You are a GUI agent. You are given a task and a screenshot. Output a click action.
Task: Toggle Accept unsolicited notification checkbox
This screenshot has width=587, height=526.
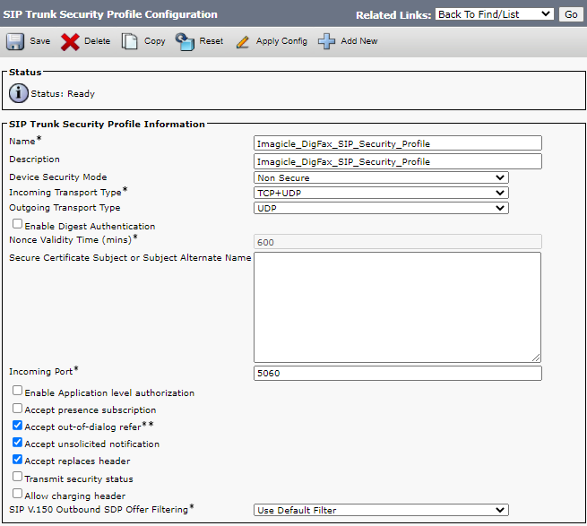coord(18,443)
